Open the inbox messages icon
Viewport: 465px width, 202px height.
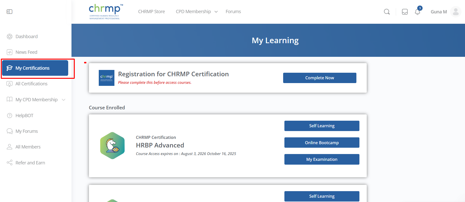(405, 12)
